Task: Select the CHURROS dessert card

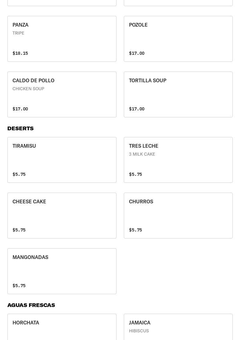Action: point(178,216)
